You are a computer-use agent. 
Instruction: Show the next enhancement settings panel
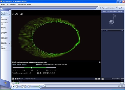pos(15,62)
